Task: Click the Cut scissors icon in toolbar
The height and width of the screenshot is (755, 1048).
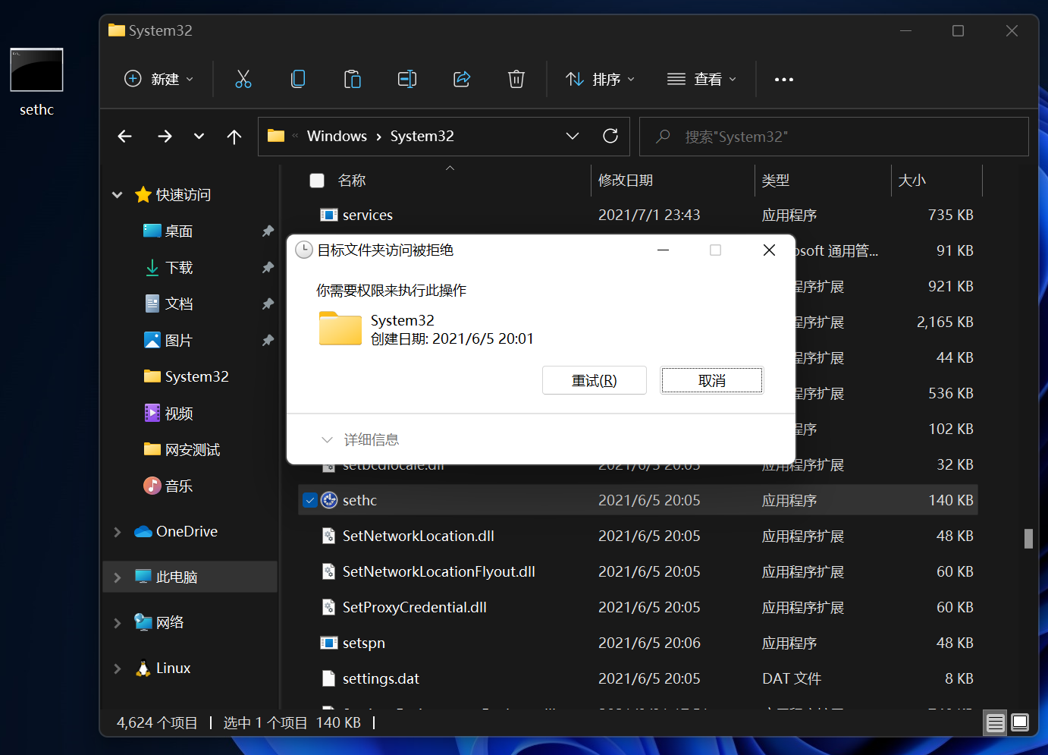Action: [243, 79]
